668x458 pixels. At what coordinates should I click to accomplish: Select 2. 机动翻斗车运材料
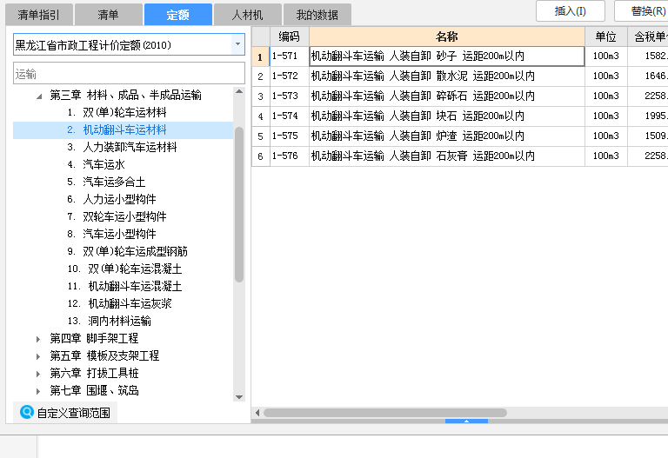click(x=117, y=129)
